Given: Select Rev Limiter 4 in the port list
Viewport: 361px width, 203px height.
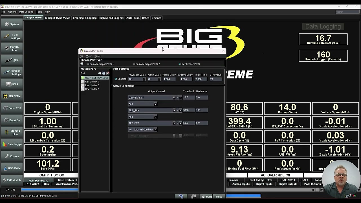Looking at the screenshot, I should coord(92,89).
